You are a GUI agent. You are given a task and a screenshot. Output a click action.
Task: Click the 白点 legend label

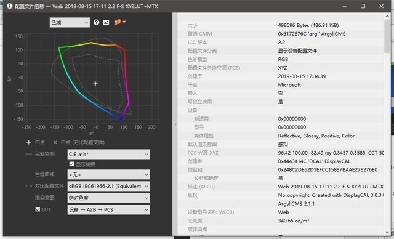tap(40, 142)
